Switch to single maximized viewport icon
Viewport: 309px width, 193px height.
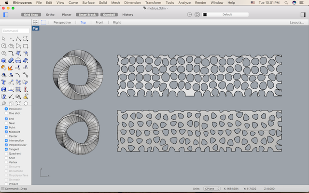click(x=43, y=22)
